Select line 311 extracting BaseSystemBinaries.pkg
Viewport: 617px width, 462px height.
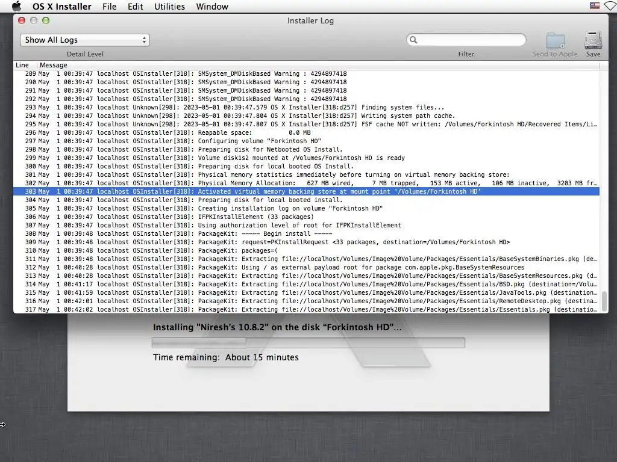[306, 259]
